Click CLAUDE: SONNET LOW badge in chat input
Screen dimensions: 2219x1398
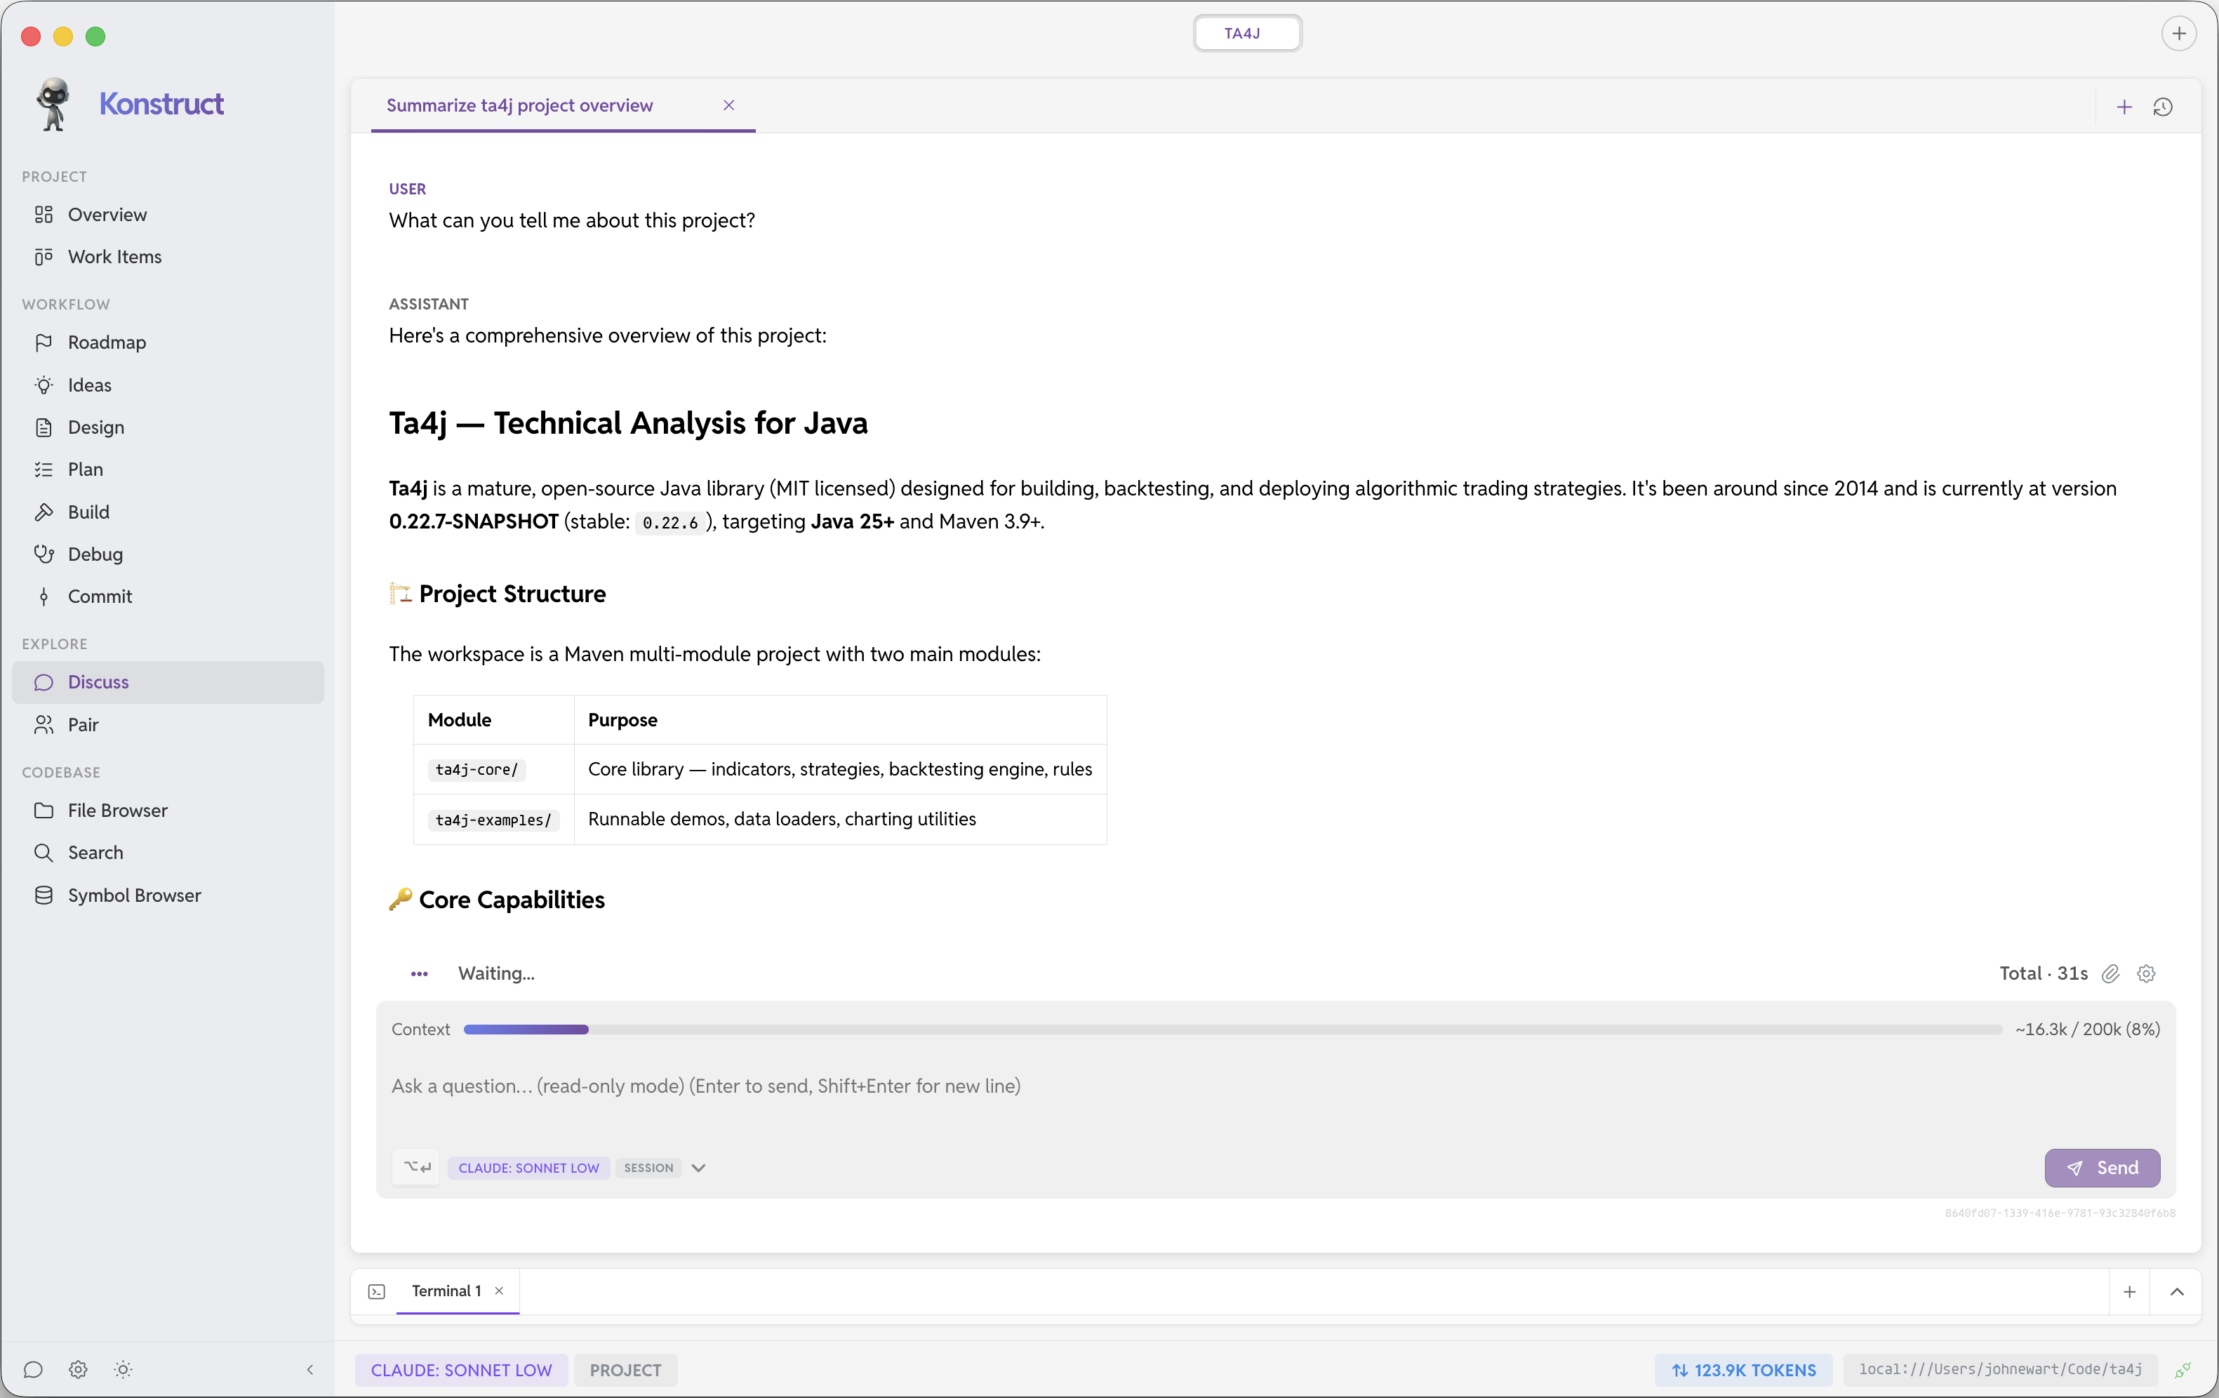click(529, 1168)
